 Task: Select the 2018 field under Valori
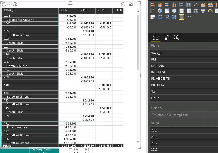[x=184, y=137]
